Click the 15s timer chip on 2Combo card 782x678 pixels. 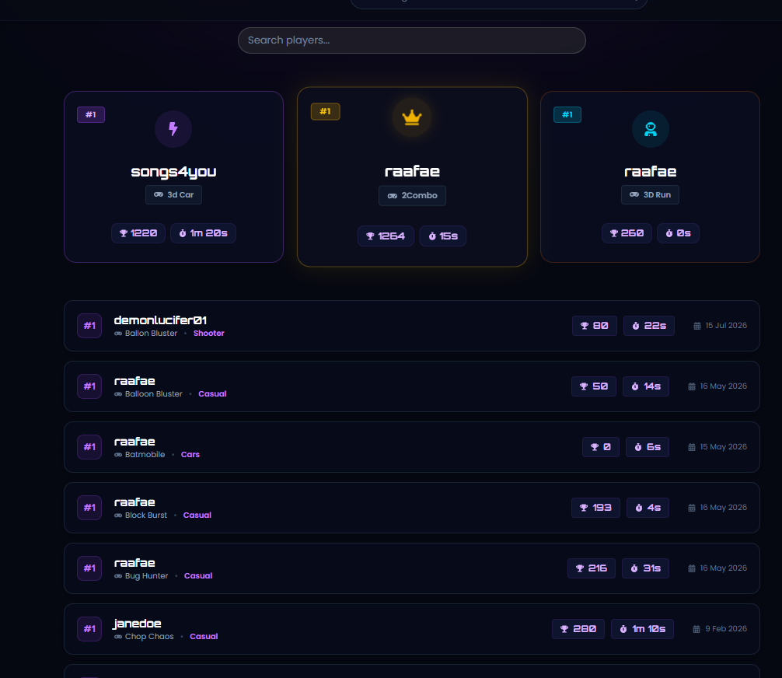443,236
